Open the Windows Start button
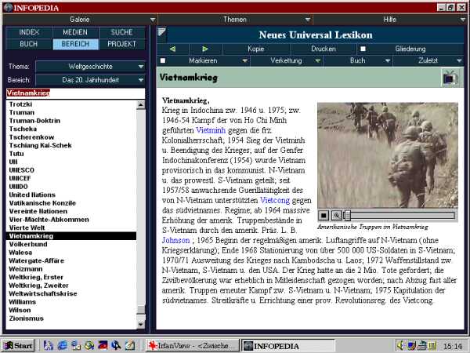The image size is (470, 353). click(x=19, y=345)
